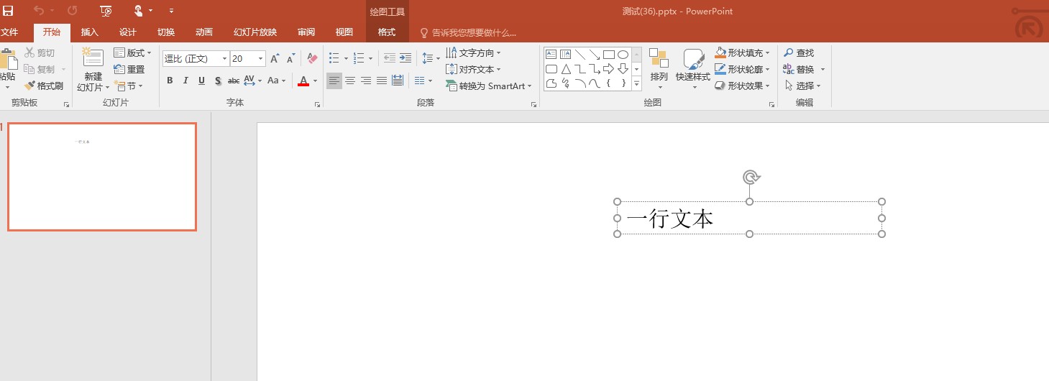Open the Design (设计) tab
Screen dimensions: 1049x381
pos(128,32)
